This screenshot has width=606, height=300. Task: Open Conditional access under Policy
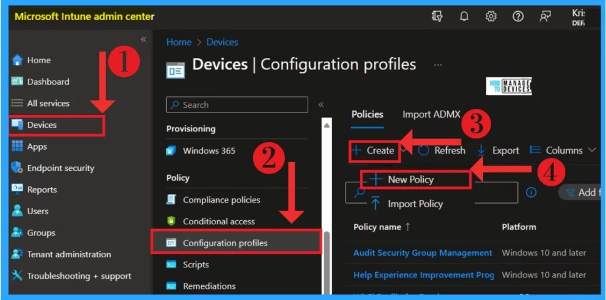coord(219,221)
